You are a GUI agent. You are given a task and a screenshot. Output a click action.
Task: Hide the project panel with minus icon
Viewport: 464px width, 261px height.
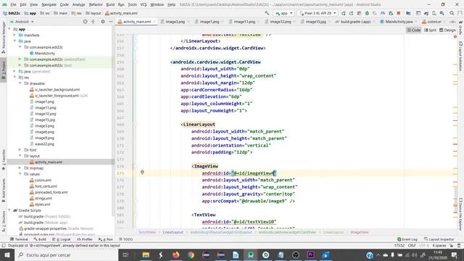click(111, 22)
